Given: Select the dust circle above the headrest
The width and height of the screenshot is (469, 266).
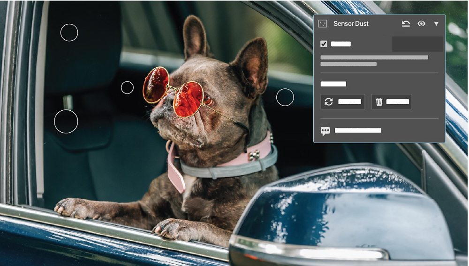Looking at the screenshot, I should pyautogui.click(x=69, y=32).
